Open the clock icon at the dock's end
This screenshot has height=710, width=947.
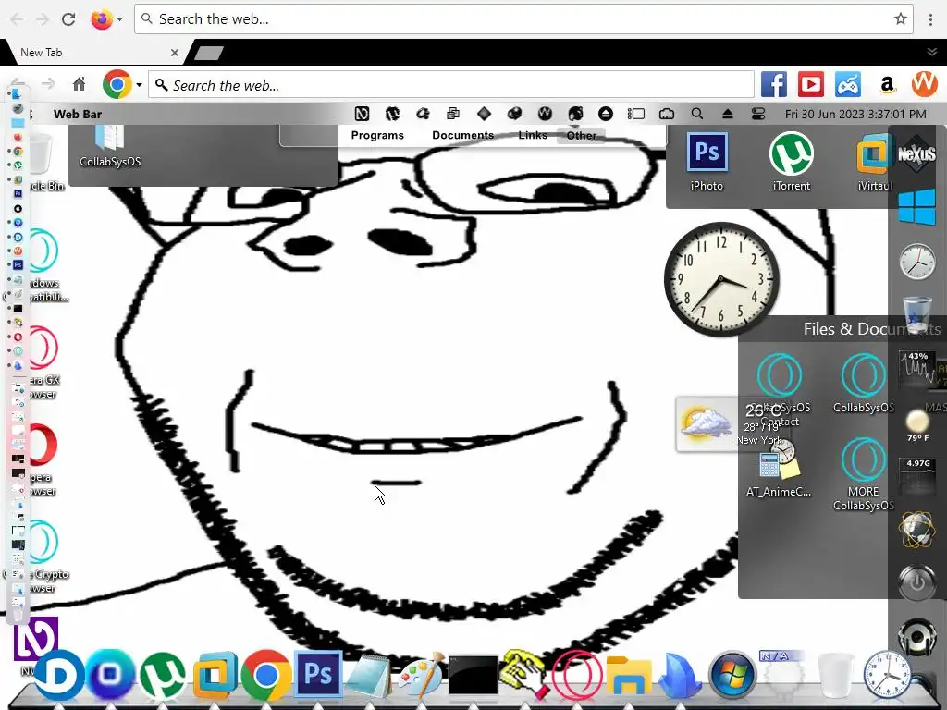pos(887,675)
